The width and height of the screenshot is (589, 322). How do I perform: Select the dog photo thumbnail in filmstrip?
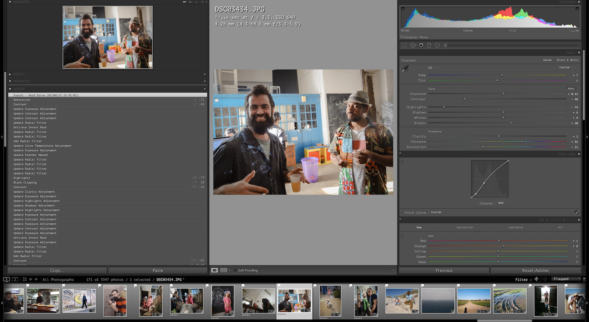point(330,300)
